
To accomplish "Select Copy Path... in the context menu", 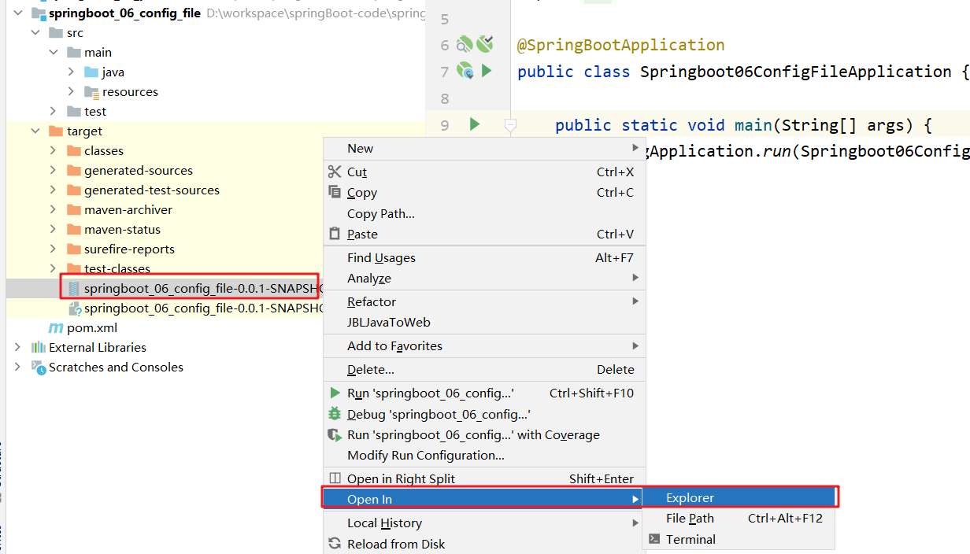I will 380,213.
